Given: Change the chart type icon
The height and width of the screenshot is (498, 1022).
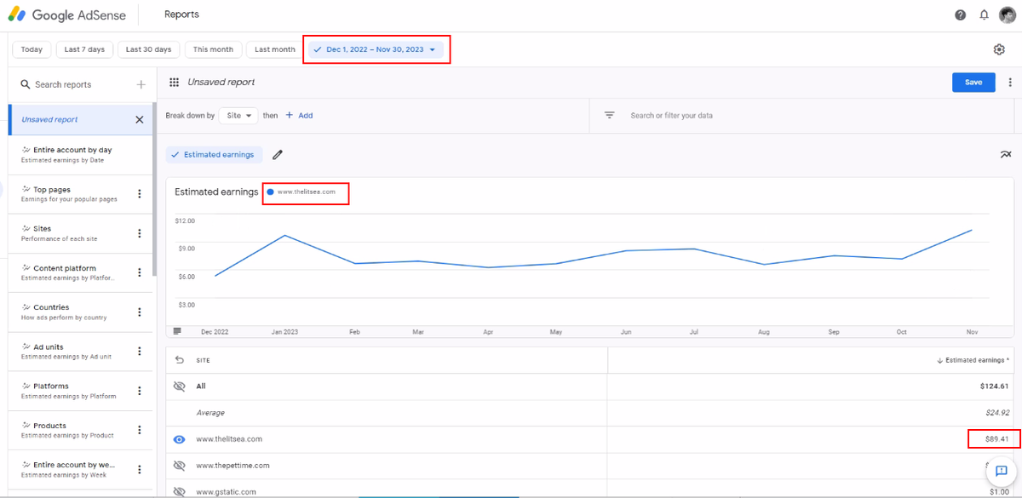Looking at the screenshot, I should pos(1006,154).
